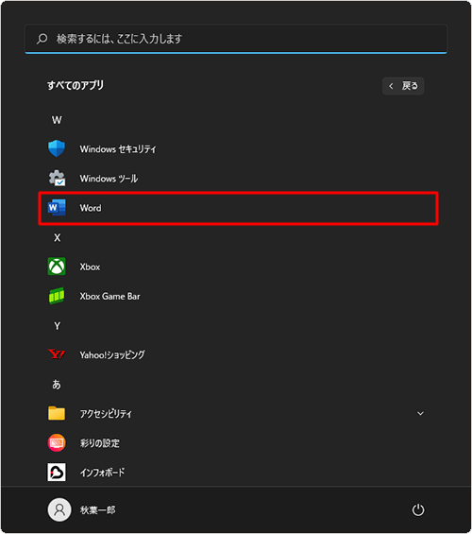Open the Yahoo!ショッピング red Y icon
Viewport: 472px width, 534px height.
57,354
